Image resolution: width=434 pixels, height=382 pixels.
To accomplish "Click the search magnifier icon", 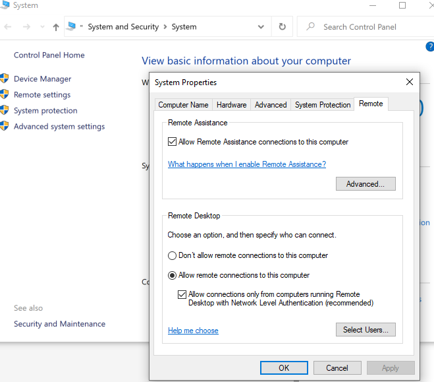I will 311,26.
